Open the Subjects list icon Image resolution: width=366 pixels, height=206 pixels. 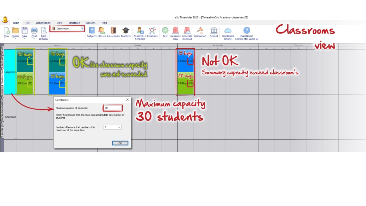pyautogui.click(x=92, y=30)
